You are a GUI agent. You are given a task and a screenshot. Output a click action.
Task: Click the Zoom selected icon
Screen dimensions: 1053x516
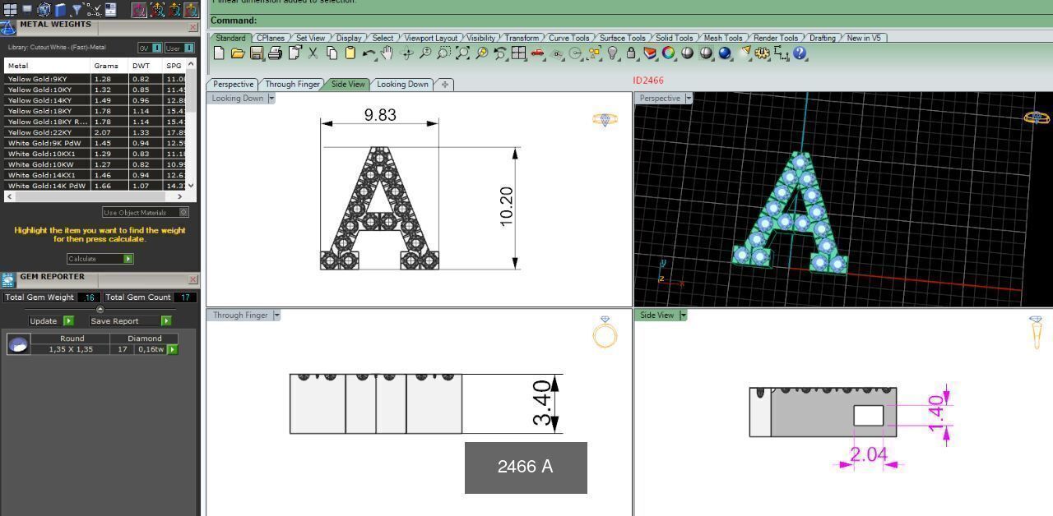click(481, 53)
